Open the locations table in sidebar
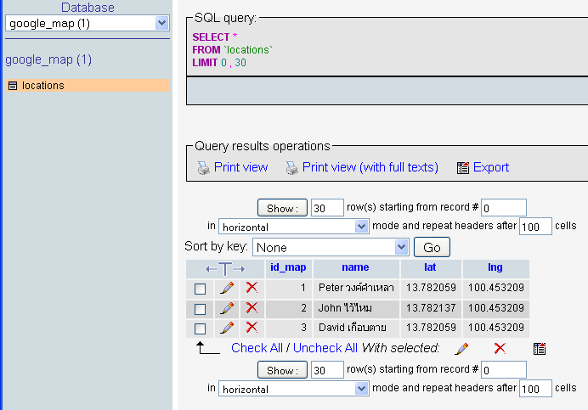Viewport: 588px width, 410px height. point(43,86)
